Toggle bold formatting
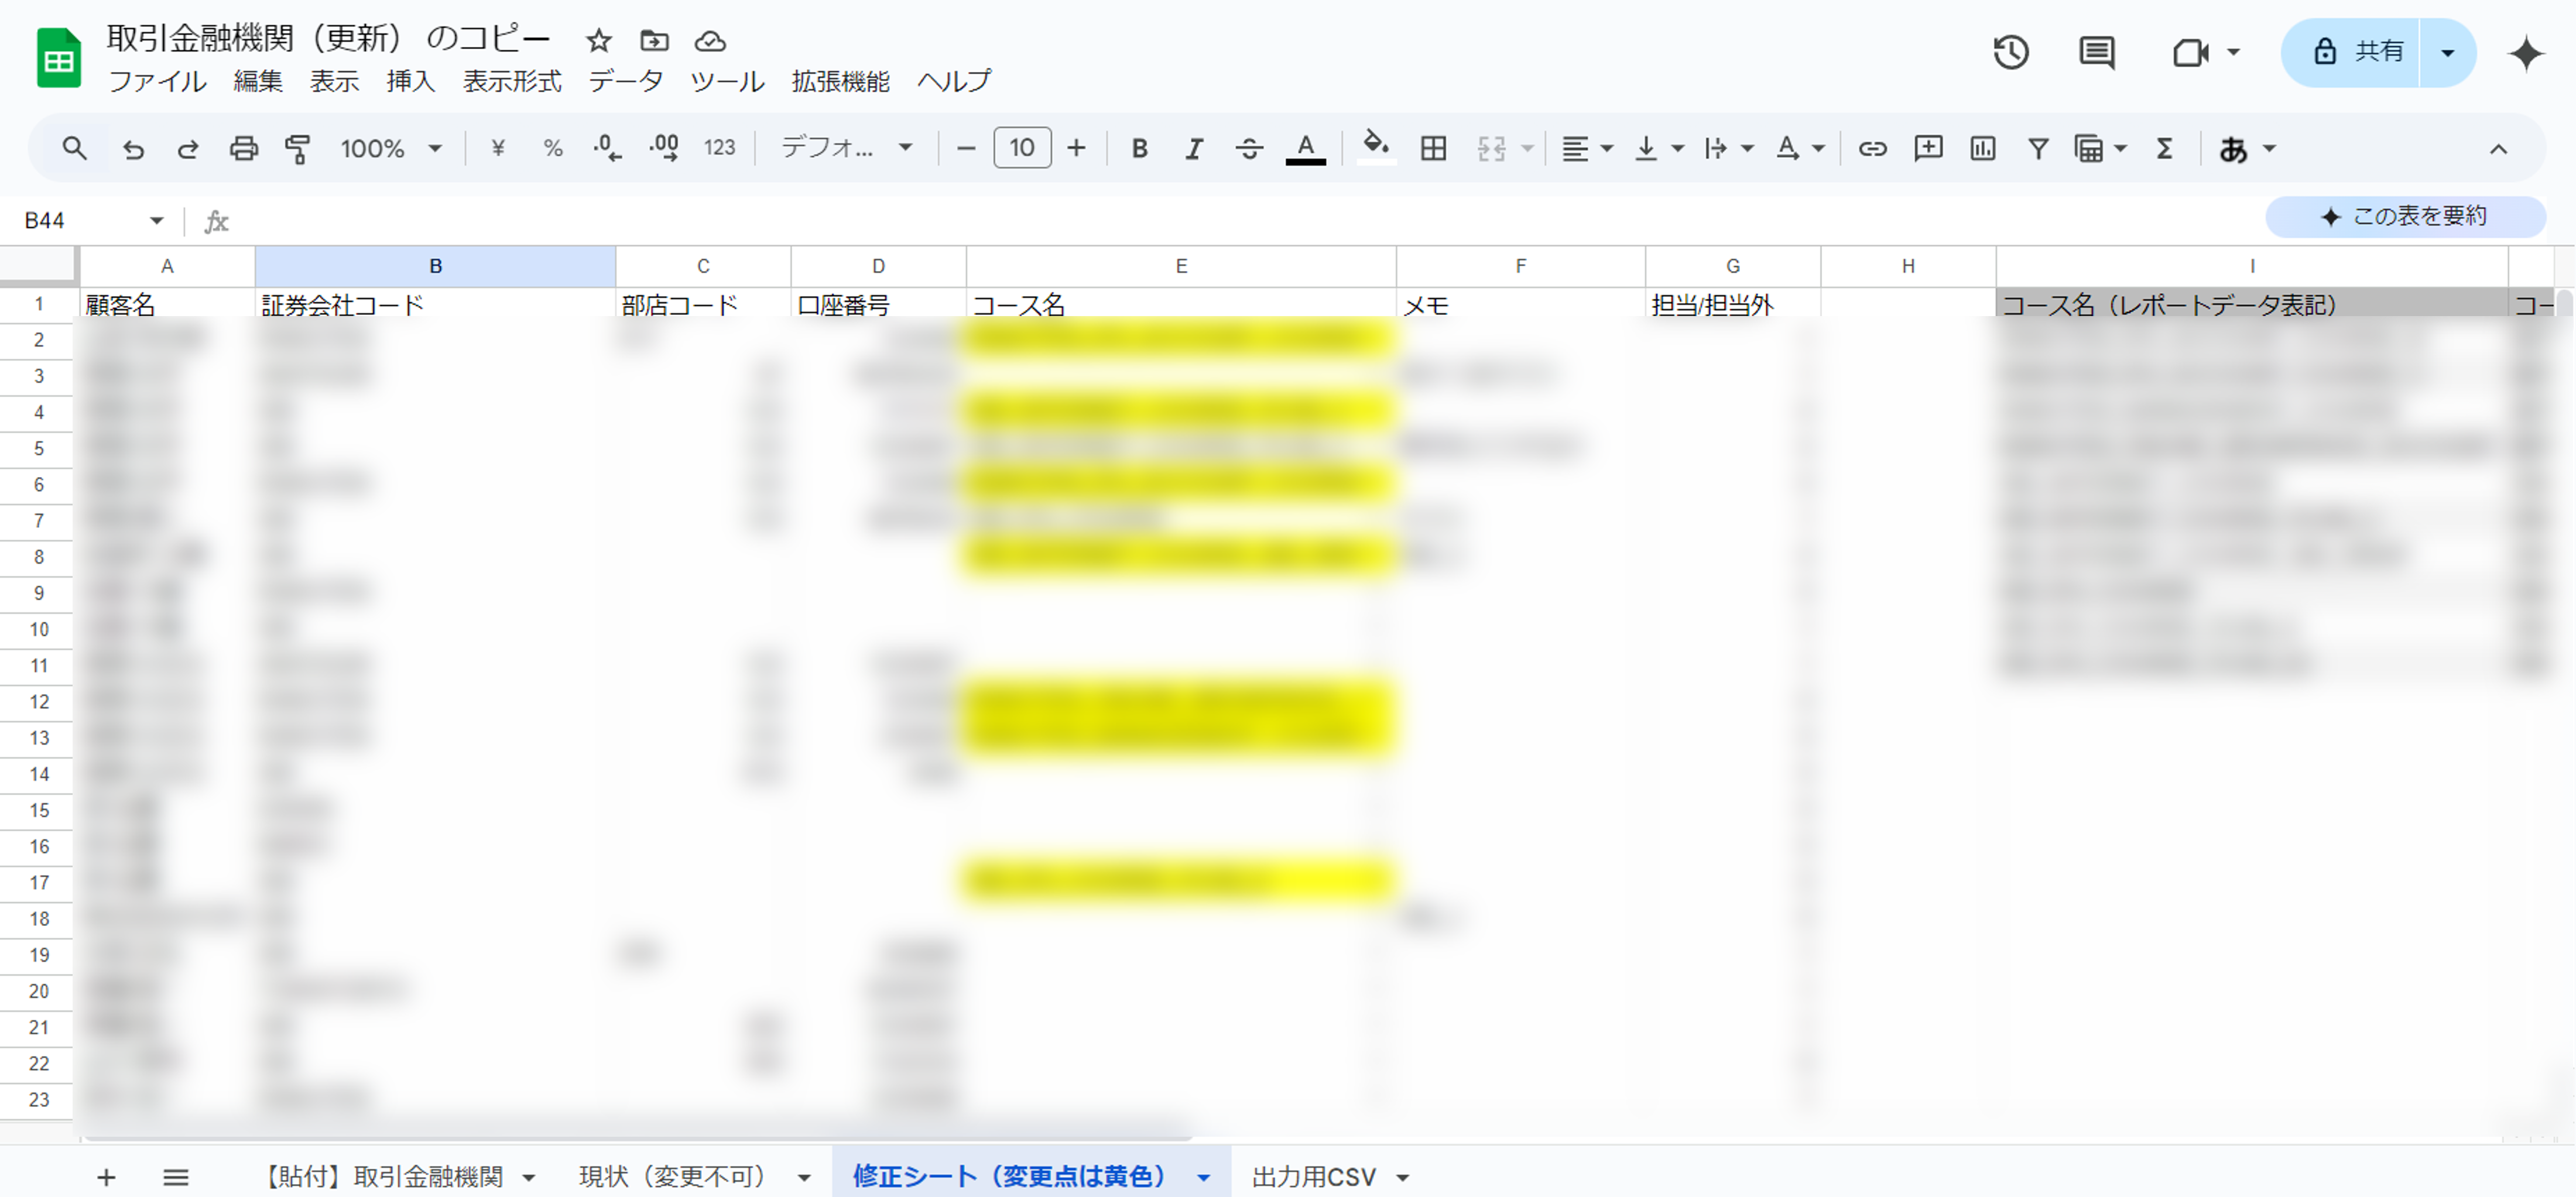 click(x=1139, y=149)
